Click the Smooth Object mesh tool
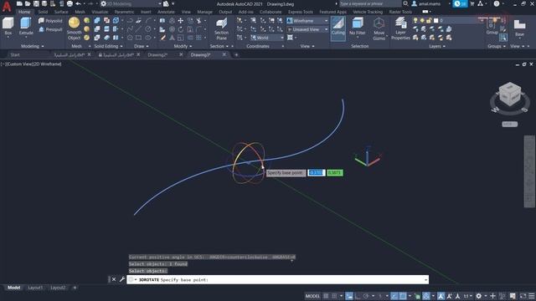 coord(74,28)
